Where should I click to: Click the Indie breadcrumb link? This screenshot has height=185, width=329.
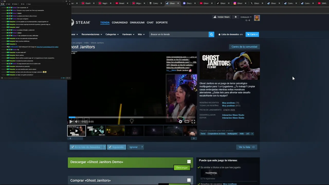(x=86, y=43)
